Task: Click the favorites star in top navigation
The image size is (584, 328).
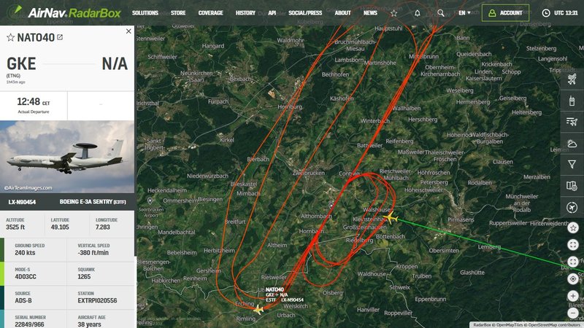Action: [393, 13]
